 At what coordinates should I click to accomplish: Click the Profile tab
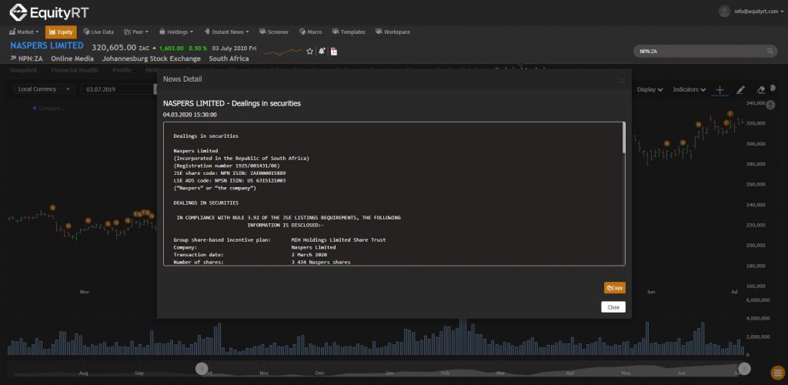pyautogui.click(x=122, y=70)
